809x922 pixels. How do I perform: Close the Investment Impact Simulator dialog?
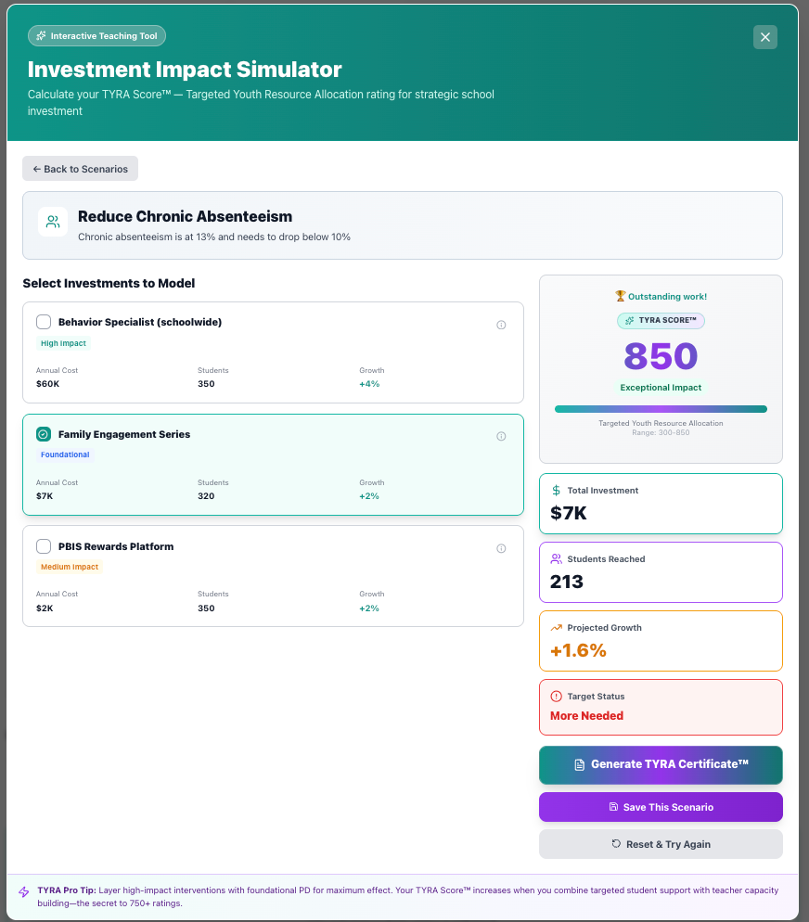[x=765, y=37]
